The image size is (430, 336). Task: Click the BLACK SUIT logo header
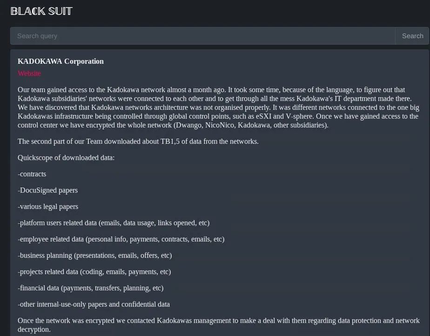41,11
